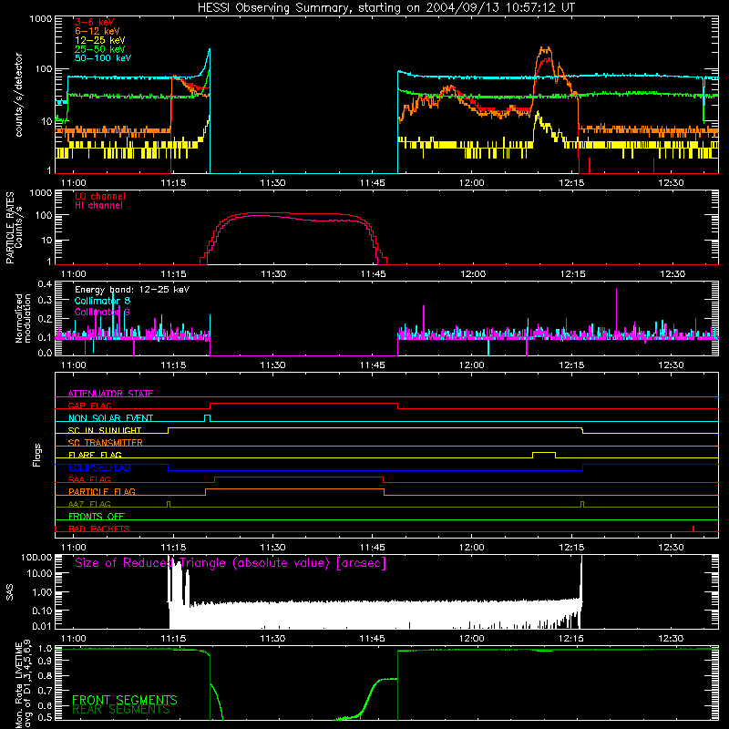Viewport: 729px width, 729px height.
Task: Pick the green '25-50 keV' legend entry
Action: (100, 49)
